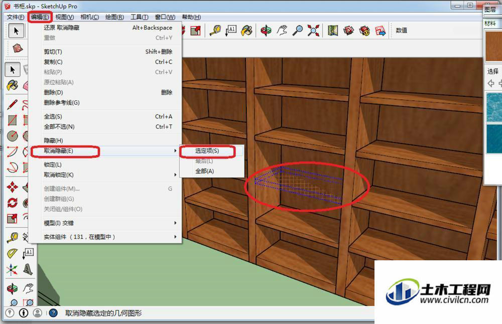Choose 删除参考线(G) menu entry
This screenshot has width=502, height=324.
[x=105, y=103]
